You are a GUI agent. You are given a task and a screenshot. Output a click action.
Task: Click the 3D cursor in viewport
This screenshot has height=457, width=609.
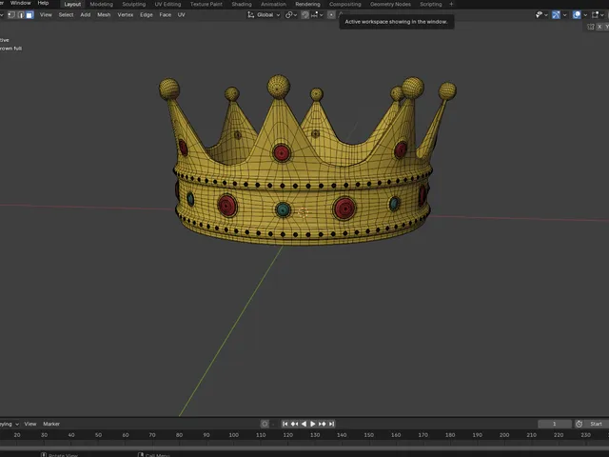(x=303, y=212)
